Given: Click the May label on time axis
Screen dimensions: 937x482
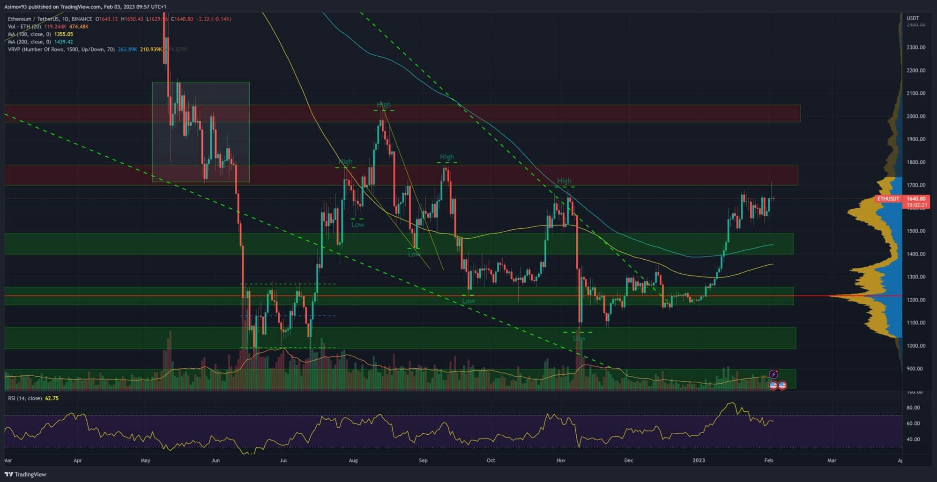Looking at the screenshot, I should point(146,460).
